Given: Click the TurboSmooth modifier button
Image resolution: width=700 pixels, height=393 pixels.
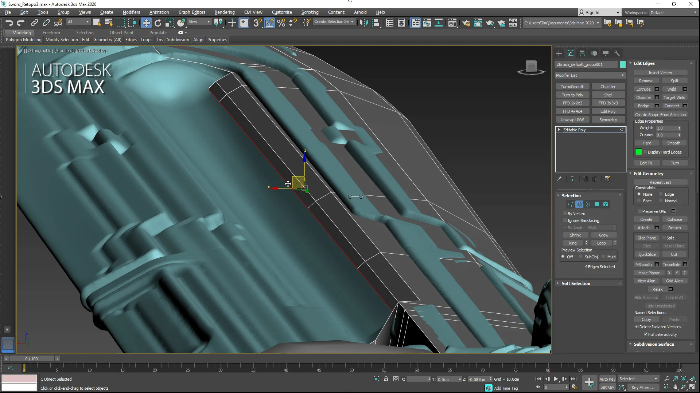Looking at the screenshot, I should [x=572, y=87].
